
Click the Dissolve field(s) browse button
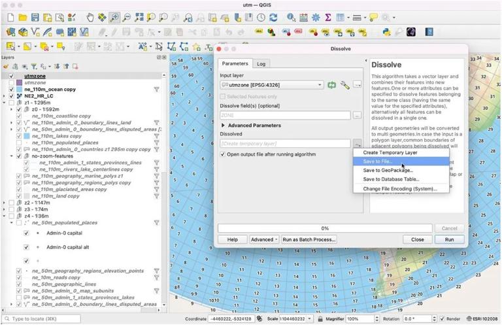click(x=357, y=115)
